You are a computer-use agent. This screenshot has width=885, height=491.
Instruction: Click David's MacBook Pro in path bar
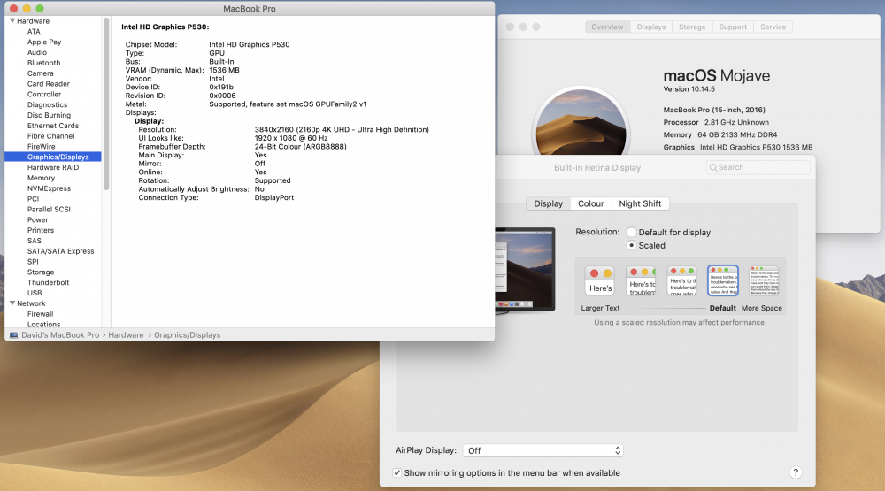pyautogui.click(x=60, y=334)
